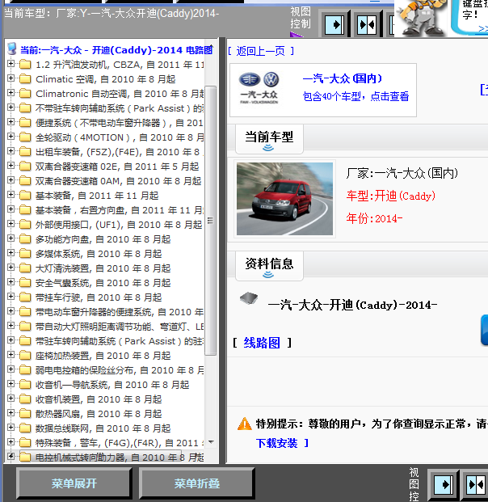Viewport: 488px width, 502px height.
Task: Click the folder icon for 多媒体系统
Action: pos(25,254)
